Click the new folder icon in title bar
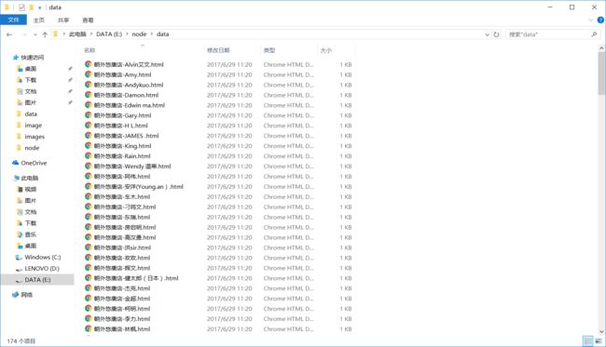 click(32, 7)
